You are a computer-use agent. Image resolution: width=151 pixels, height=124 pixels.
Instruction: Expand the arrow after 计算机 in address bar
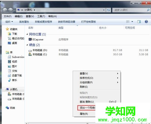[x=35, y=10]
